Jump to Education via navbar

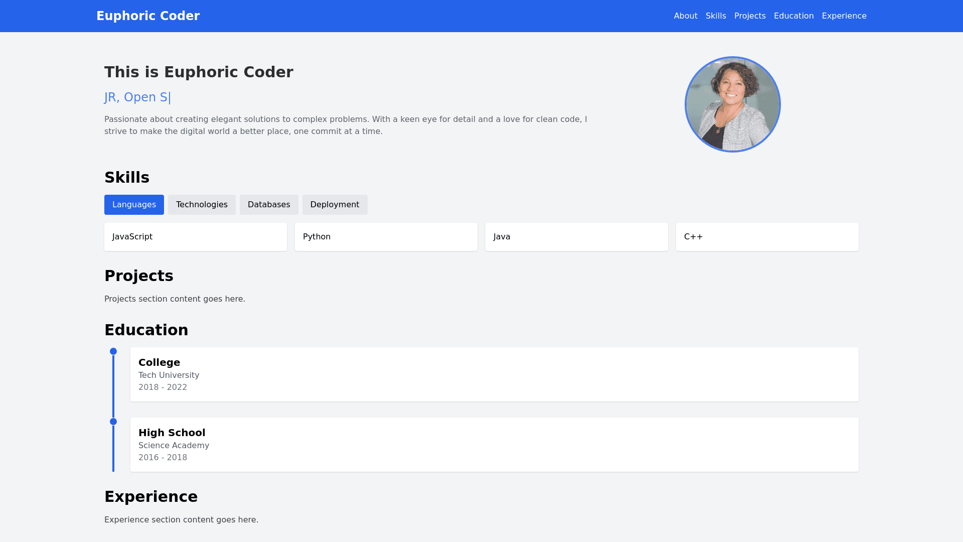point(793,16)
